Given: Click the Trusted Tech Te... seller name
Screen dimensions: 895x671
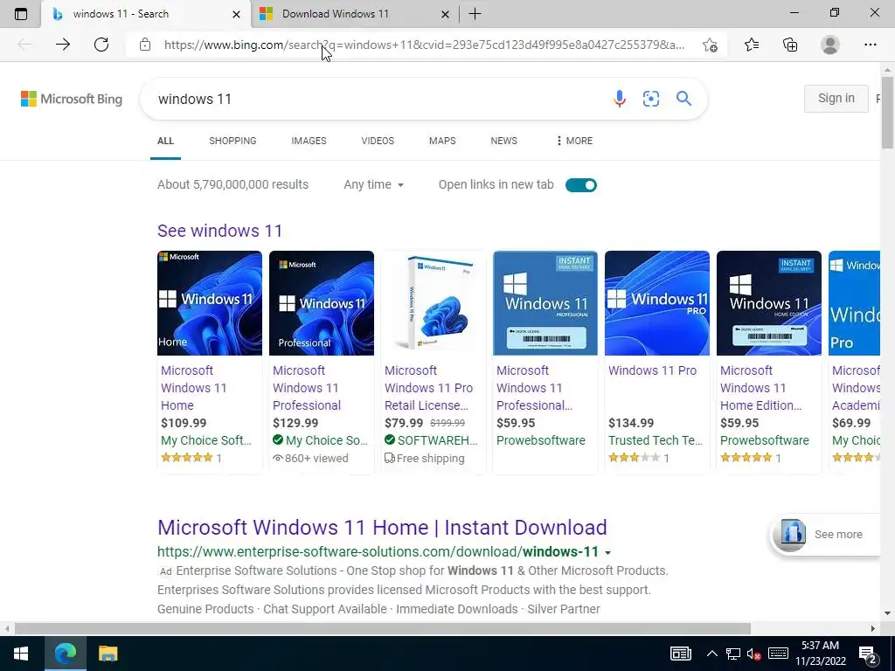Looking at the screenshot, I should 656,440.
